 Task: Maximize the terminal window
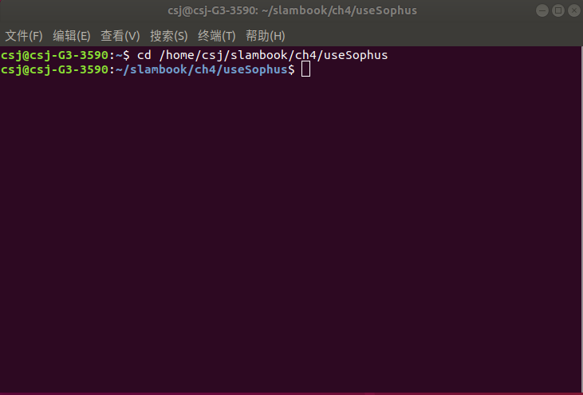pyautogui.click(x=557, y=10)
